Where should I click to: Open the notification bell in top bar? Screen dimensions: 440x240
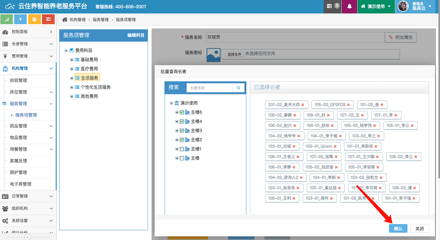[350, 7]
